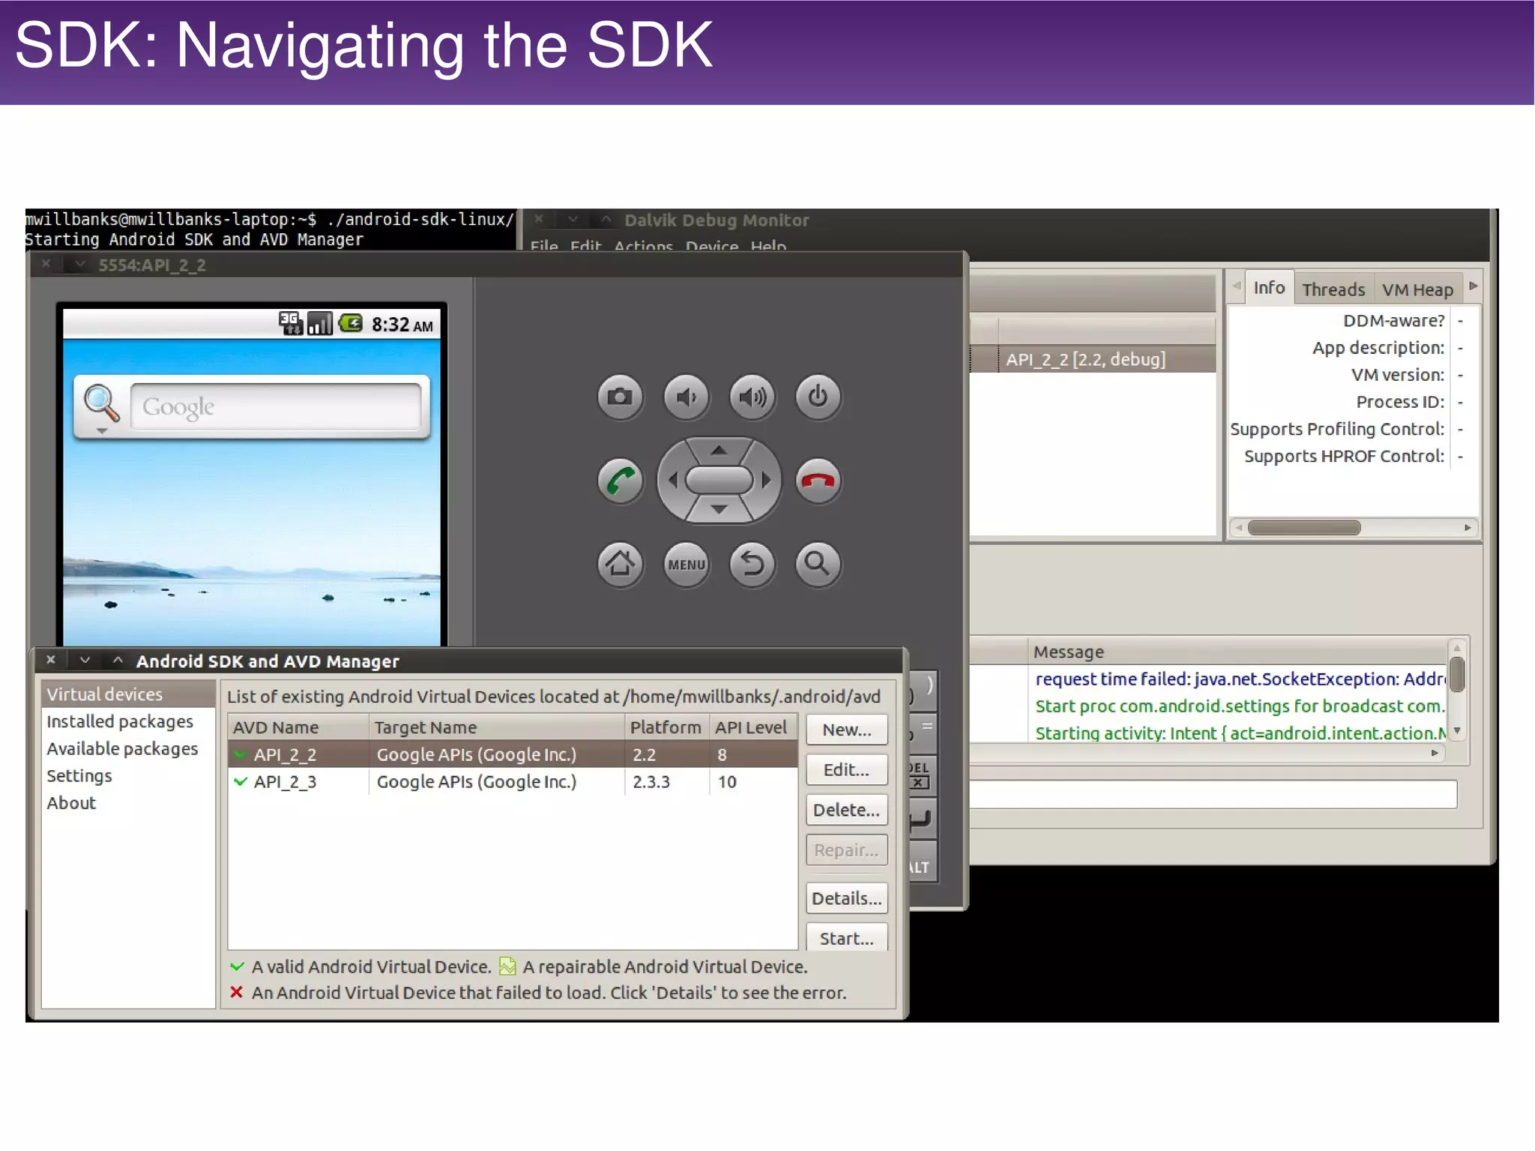The image size is (1535, 1151).
Task: Click the Details... button
Action: 847,898
